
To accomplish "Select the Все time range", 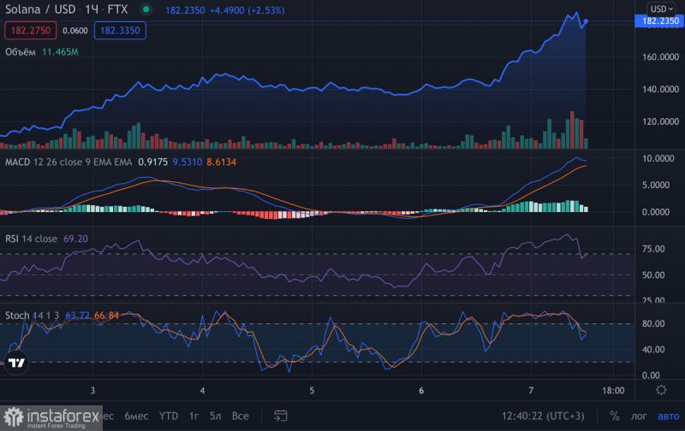I will [x=241, y=416].
